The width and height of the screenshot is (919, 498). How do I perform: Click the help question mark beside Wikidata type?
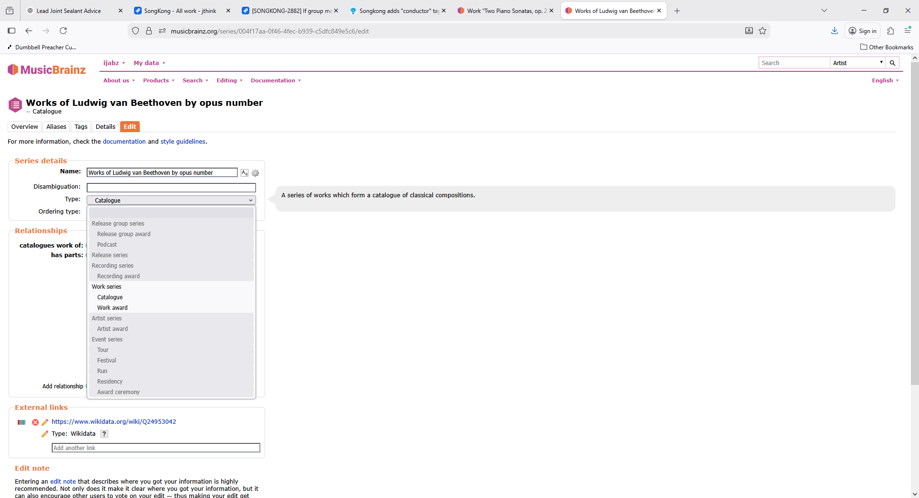pos(104,434)
